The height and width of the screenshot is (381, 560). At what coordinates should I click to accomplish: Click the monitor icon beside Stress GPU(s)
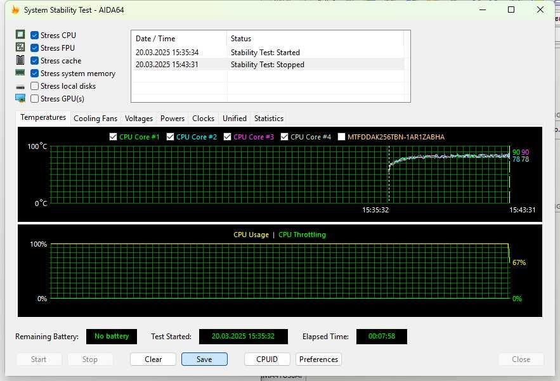pos(20,98)
